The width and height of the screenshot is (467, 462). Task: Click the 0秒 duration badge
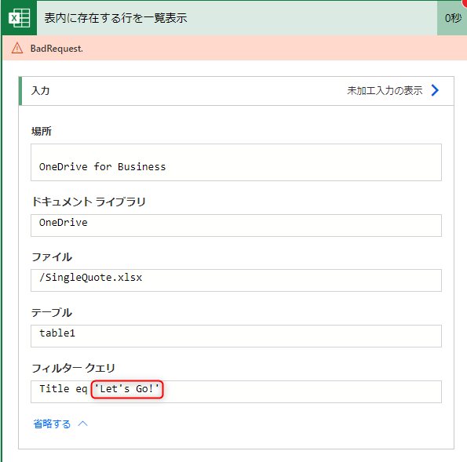pyautogui.click(x=452, y=18)
